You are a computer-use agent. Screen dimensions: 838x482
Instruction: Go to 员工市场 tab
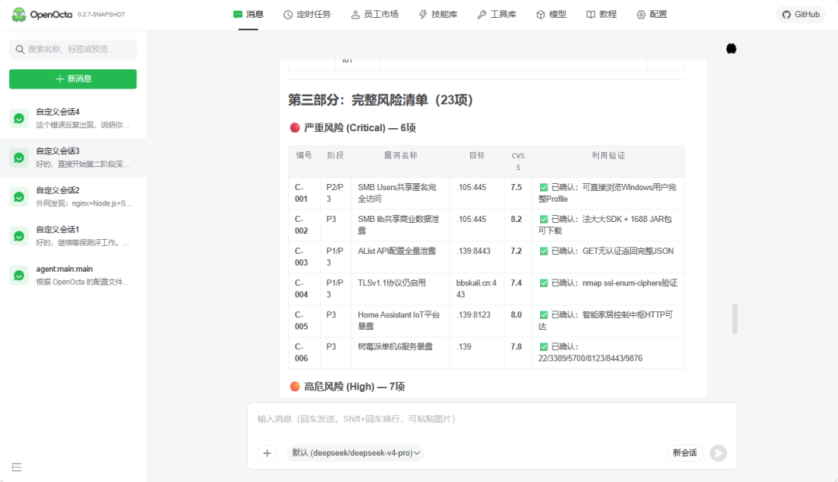[375, 15]
